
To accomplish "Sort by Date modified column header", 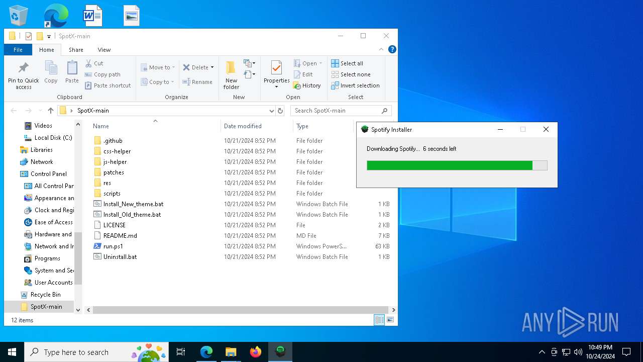I will coord(243,126).
